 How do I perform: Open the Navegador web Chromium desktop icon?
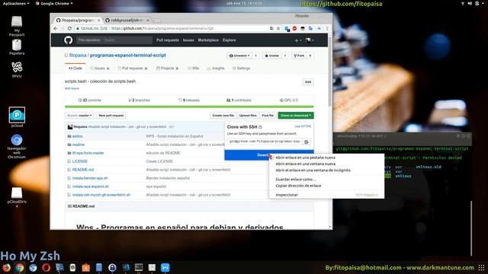point(17,146)
